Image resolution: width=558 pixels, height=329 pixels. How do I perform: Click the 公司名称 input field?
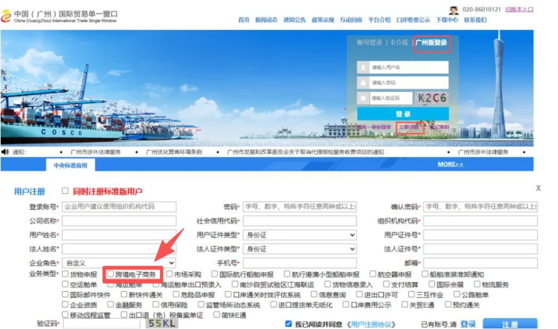[119, 221]
